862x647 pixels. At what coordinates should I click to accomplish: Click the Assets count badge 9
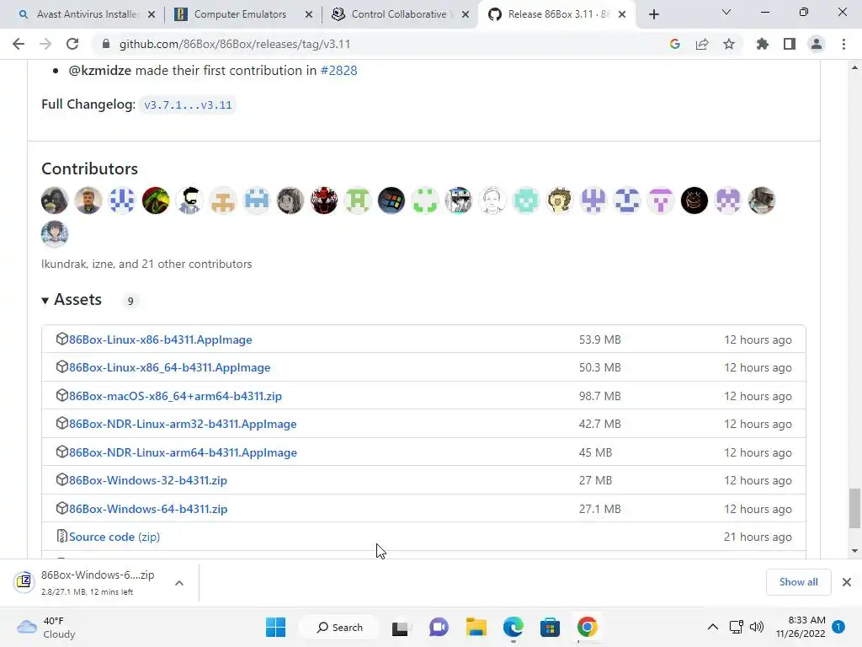(130, 301)
